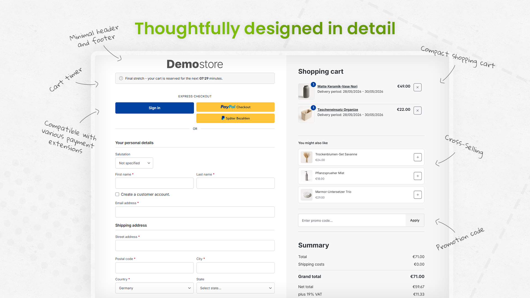Screen dimensions: 530x298
Task: Click the Shipping costs €0.00 value
Action: [419, 264]
